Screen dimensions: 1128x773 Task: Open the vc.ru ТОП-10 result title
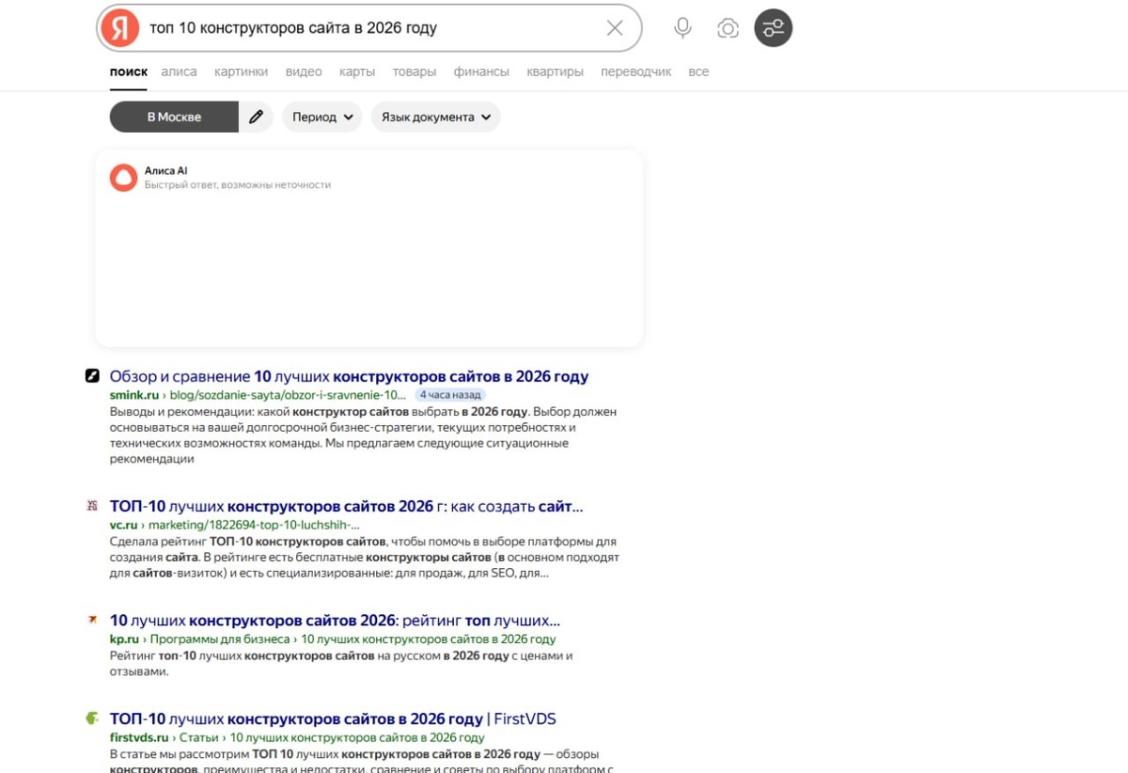(346, 506)
